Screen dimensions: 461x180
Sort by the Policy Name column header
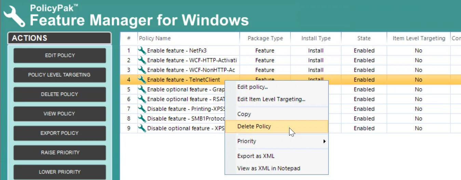pyautogui.click(x=188, y=39)
